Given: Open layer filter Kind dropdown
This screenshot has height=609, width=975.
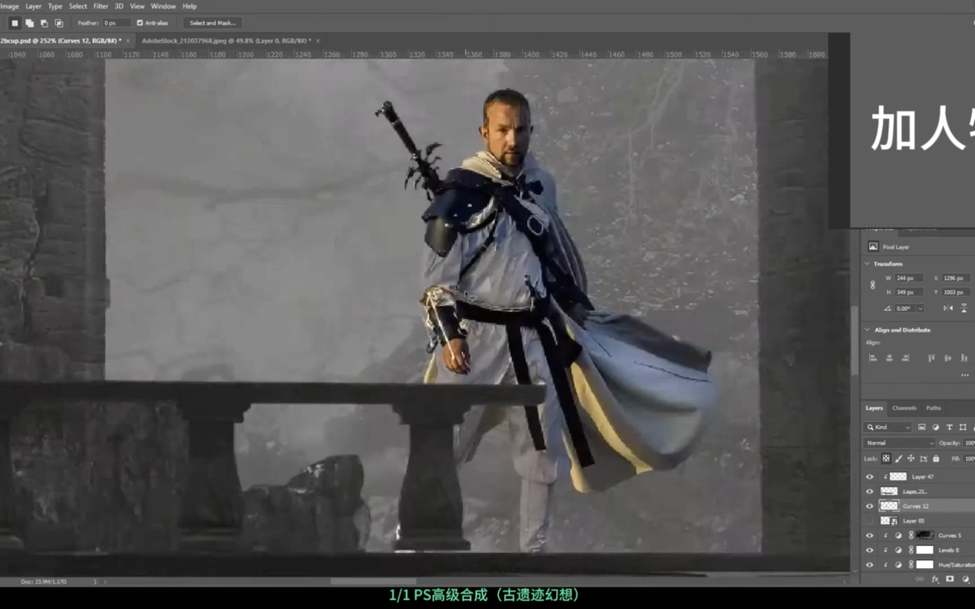Looking at the screenshot, I should tap(888, 427).
